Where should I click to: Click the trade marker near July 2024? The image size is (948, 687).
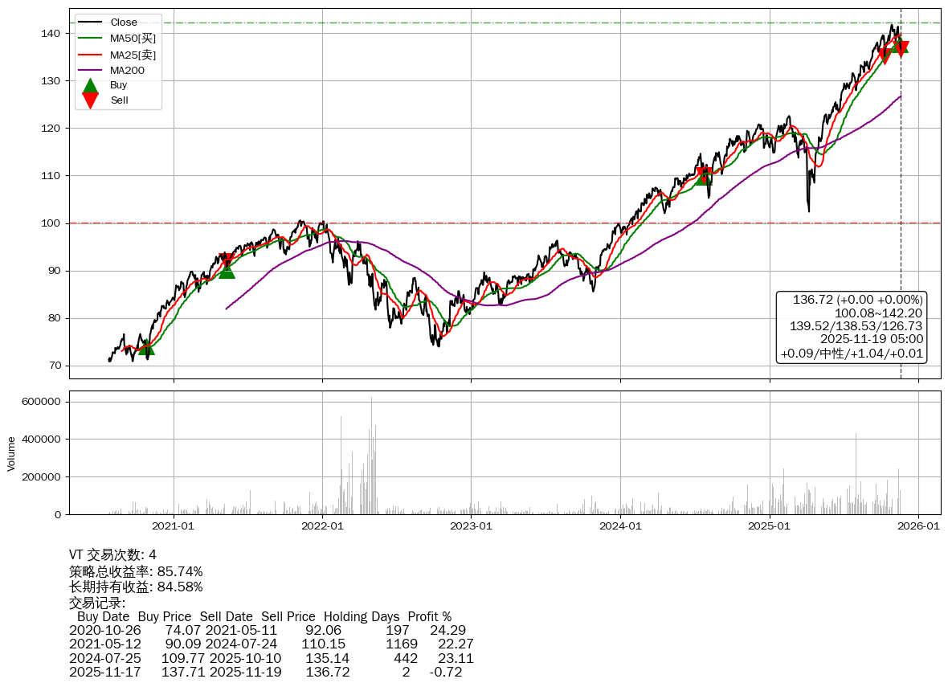[x=704, y=176]
